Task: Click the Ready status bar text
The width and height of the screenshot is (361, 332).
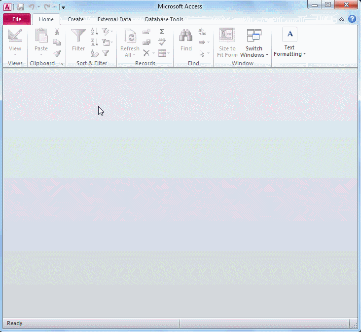Action: pyautogui.click(x=14, y=323)
